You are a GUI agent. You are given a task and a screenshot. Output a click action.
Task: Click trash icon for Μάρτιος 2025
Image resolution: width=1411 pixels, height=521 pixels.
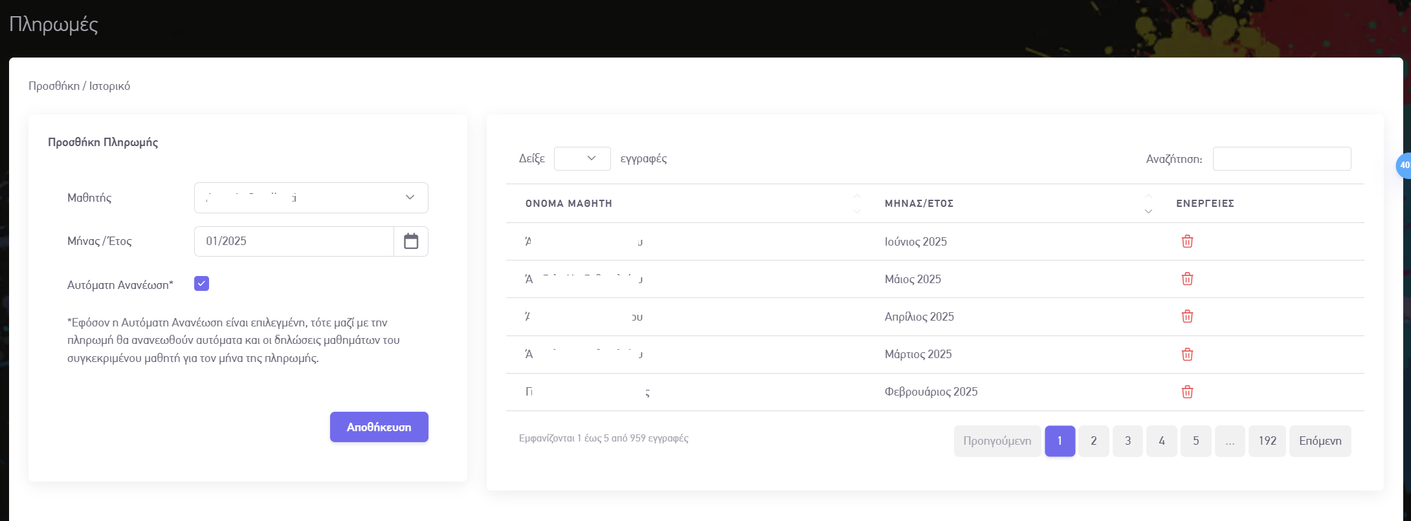point(1187,354)
